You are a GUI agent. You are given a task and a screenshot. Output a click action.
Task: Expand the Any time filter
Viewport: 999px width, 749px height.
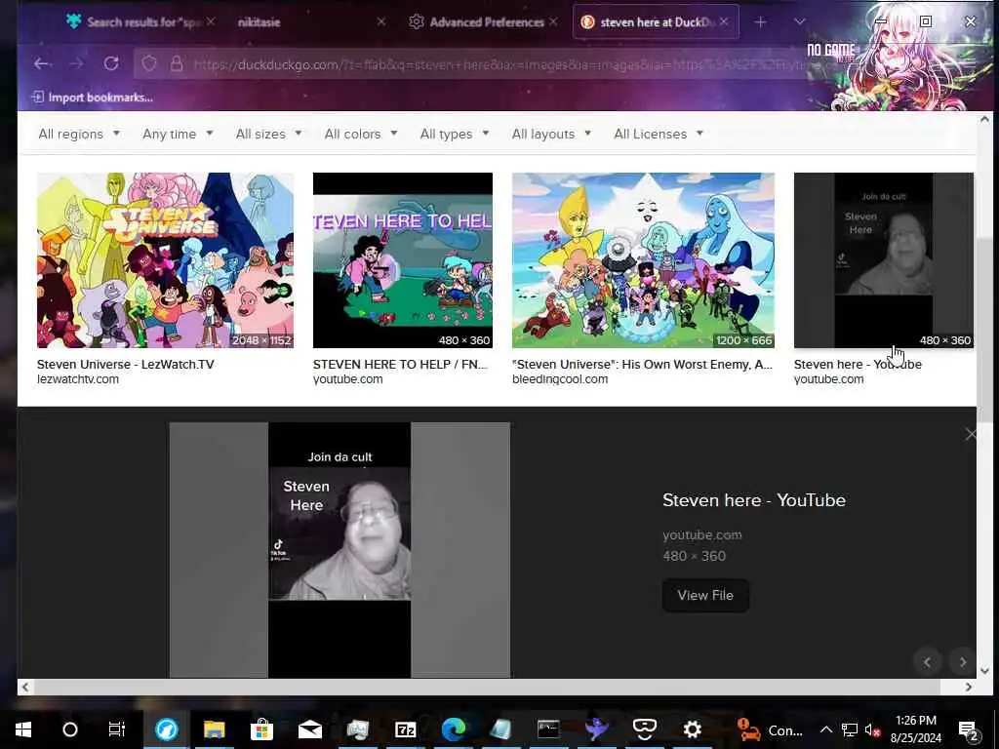pyautogui.click(x=178, y=134)
